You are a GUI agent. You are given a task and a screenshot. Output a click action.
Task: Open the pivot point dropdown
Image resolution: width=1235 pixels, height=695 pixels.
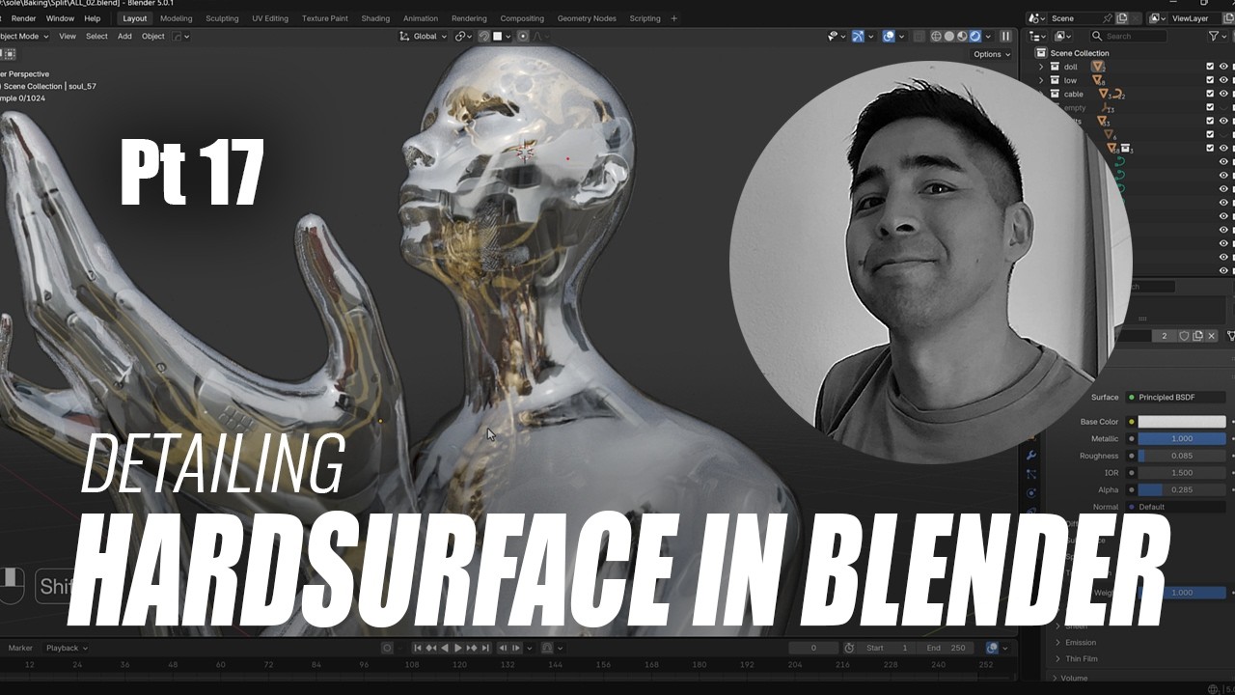pos(463,37)
